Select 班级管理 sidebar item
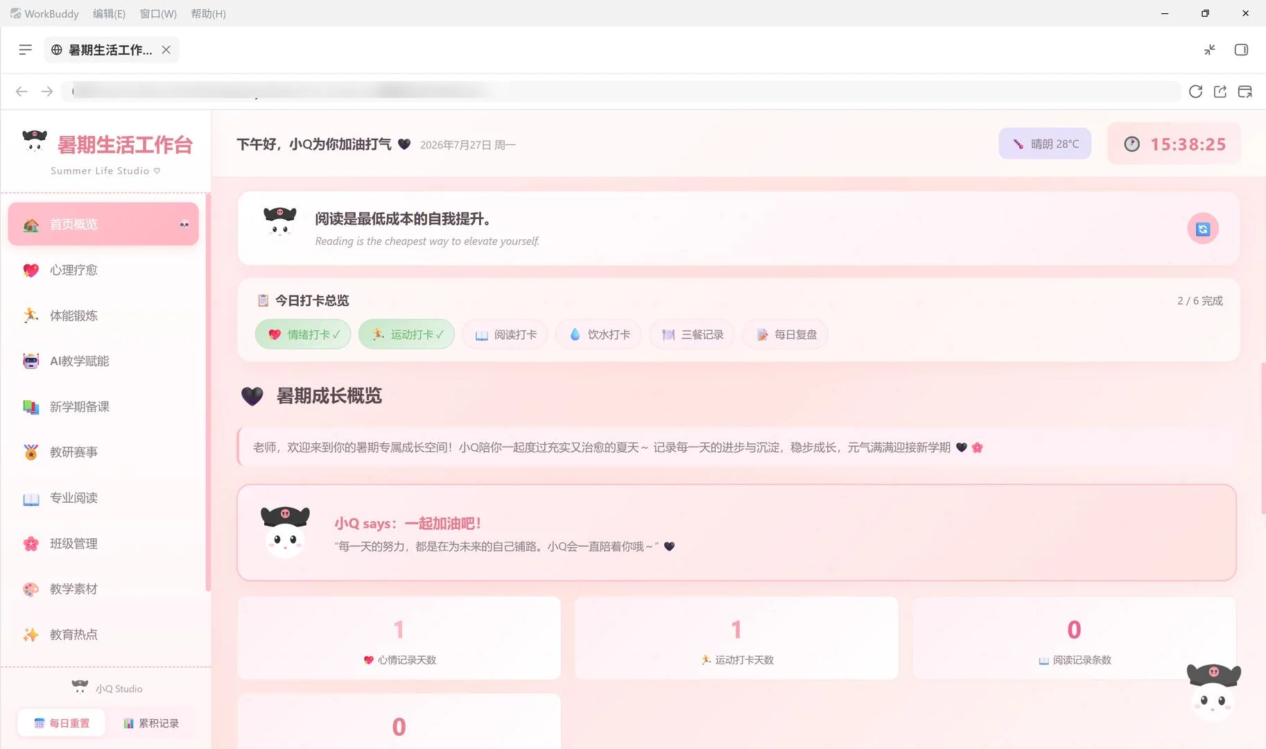Screen dimensions: 1266x749 (103, 544)
